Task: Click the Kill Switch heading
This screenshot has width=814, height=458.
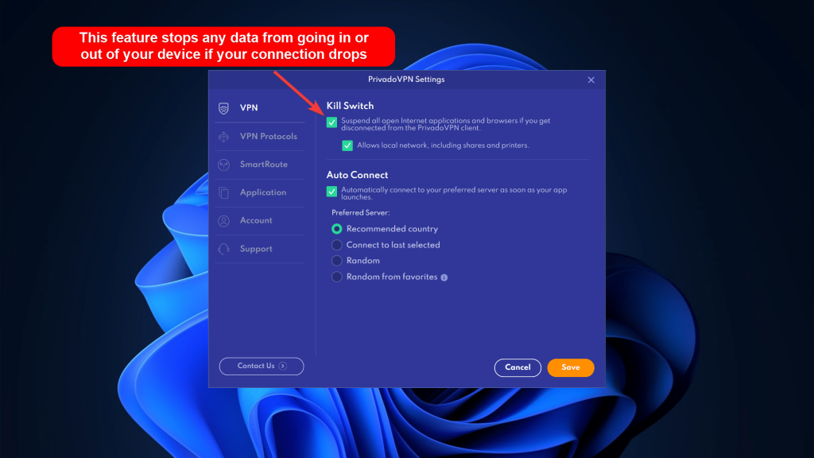Action: [x=350, y=106]
